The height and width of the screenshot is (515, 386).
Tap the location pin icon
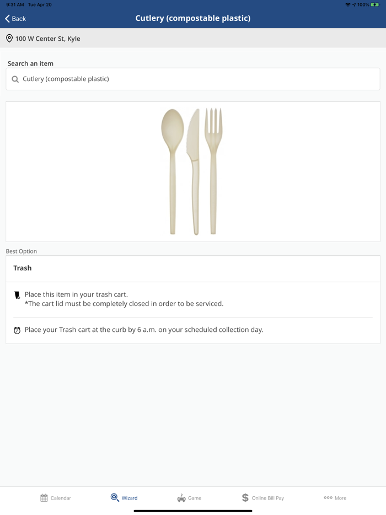point(9,39)
